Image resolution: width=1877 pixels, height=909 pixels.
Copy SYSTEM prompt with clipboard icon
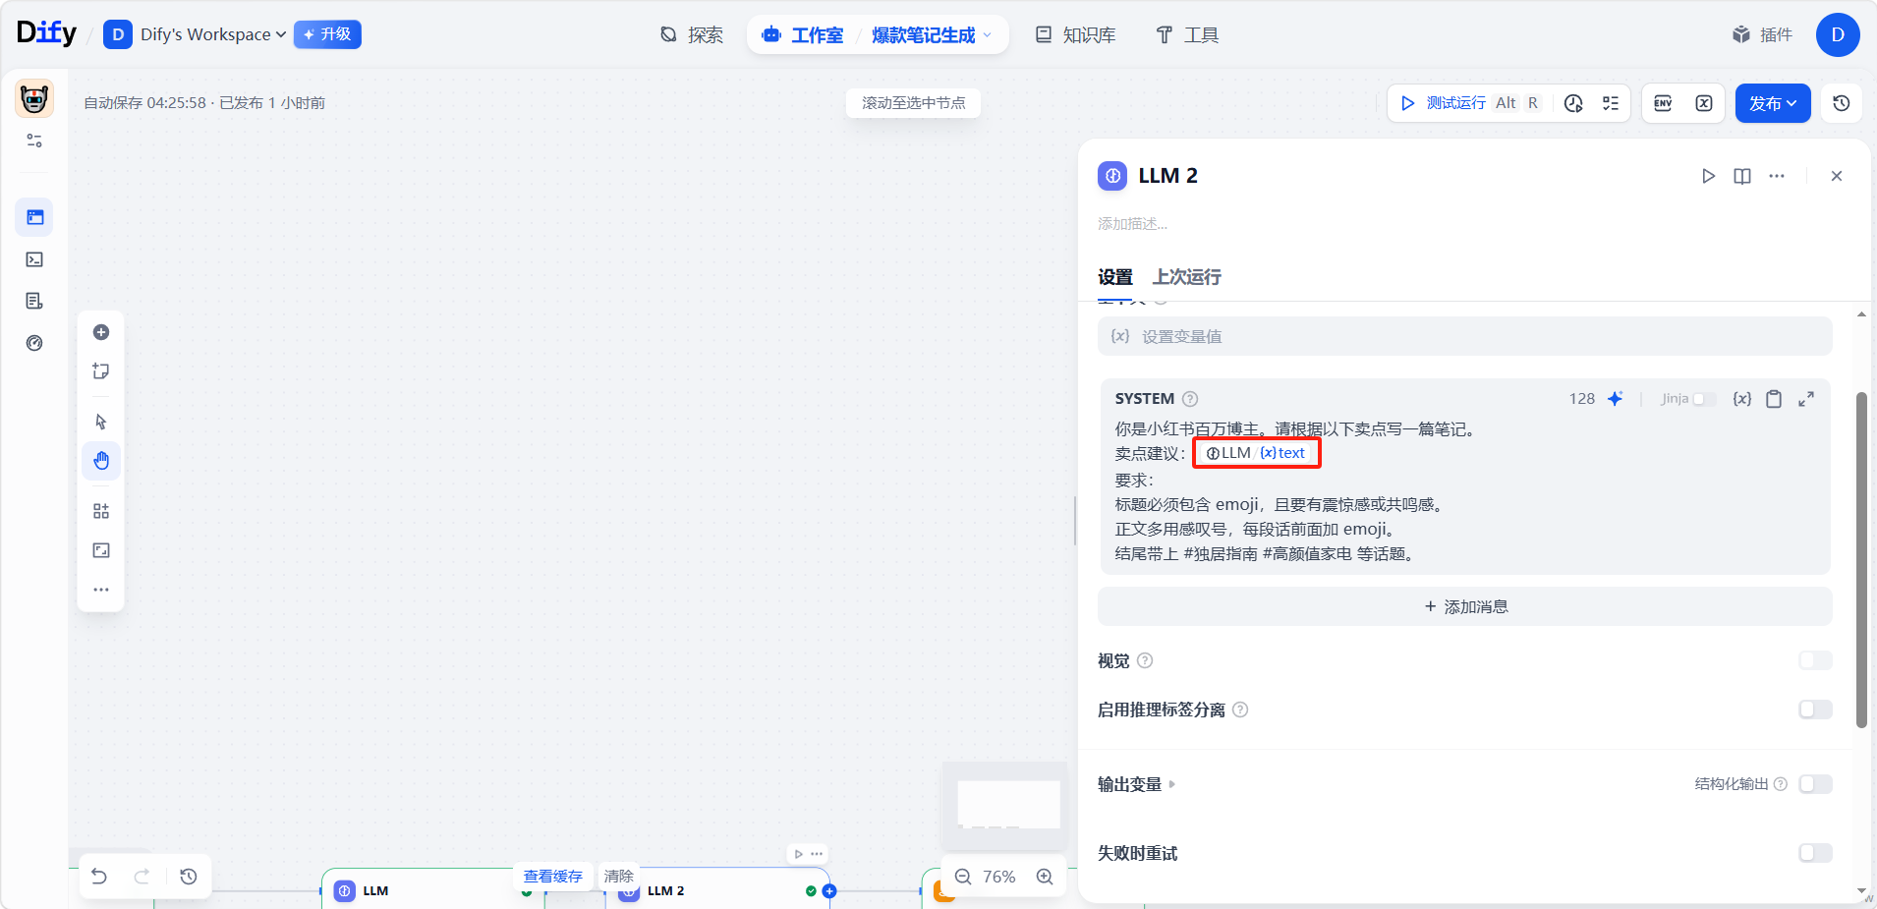(1774, 399)
